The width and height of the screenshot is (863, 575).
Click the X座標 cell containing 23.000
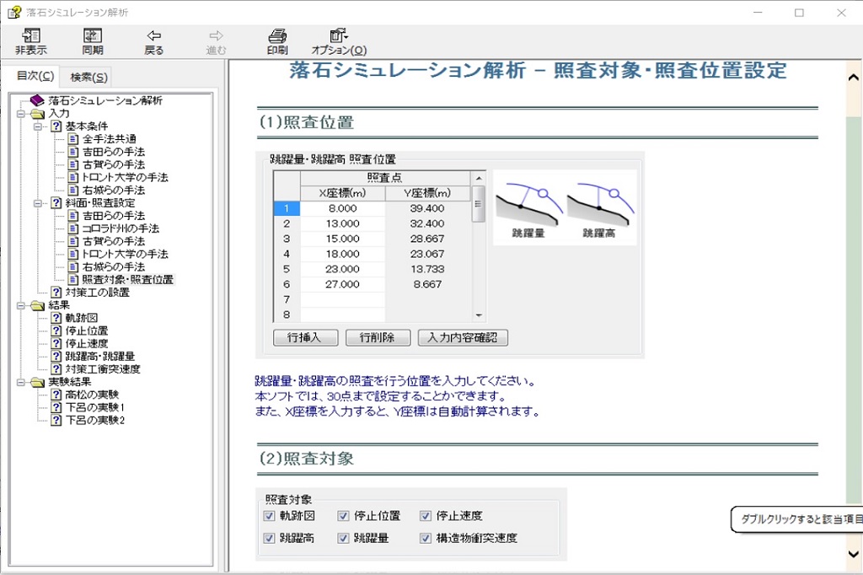click(342, 269)
